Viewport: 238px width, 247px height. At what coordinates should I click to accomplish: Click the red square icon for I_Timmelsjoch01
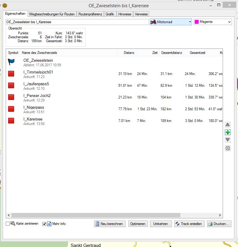click(11, 74)
